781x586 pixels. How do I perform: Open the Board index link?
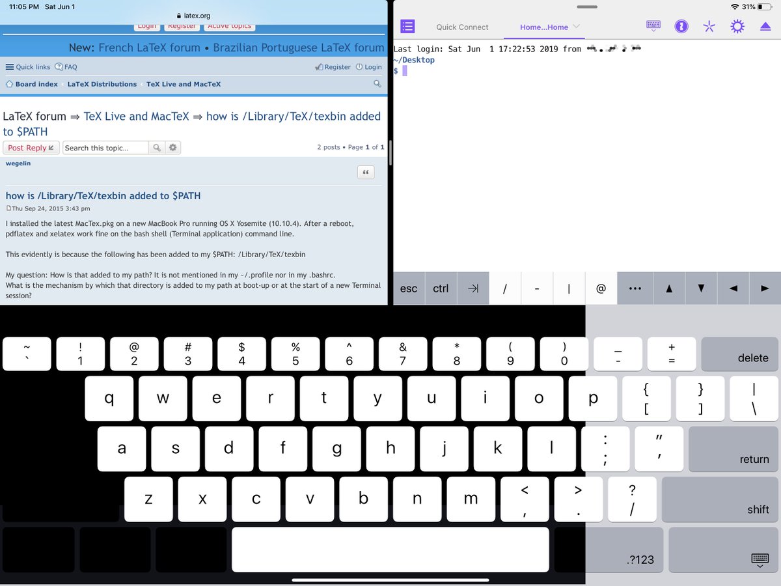(x=37, y=84)
